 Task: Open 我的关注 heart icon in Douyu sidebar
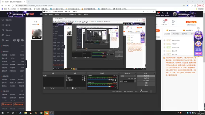[3, 20]
